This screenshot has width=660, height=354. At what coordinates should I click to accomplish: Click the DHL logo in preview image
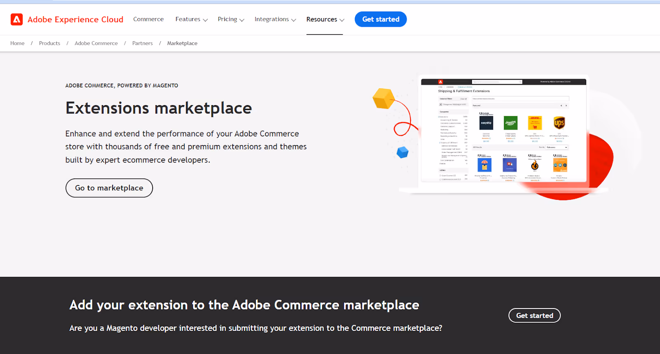[x=535, y=123]
